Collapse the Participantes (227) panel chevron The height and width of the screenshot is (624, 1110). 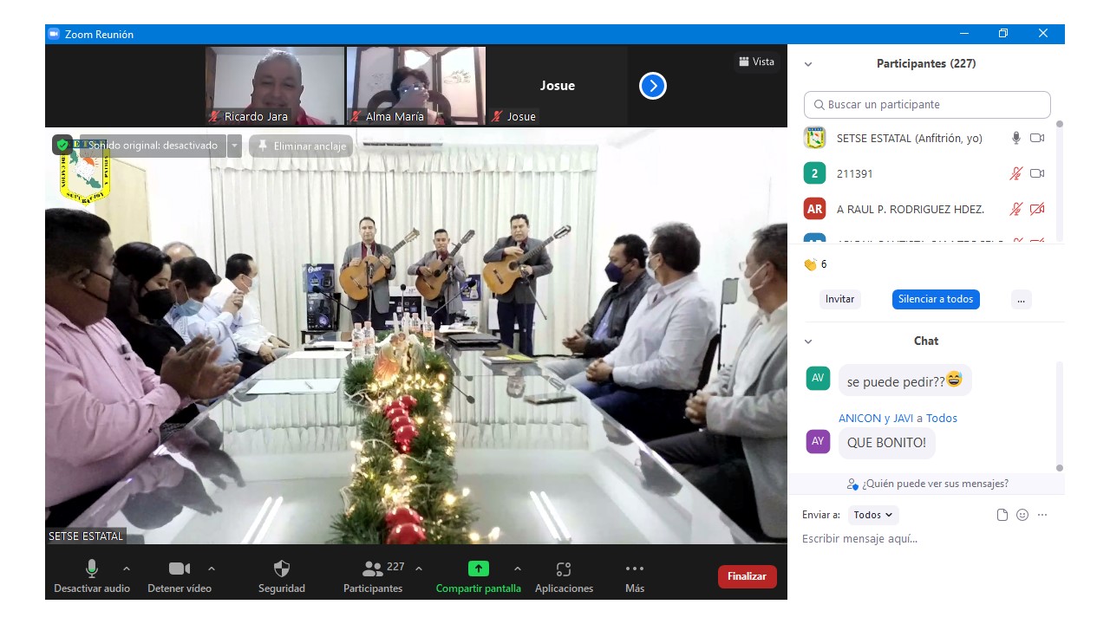click(x=808, y=64)
